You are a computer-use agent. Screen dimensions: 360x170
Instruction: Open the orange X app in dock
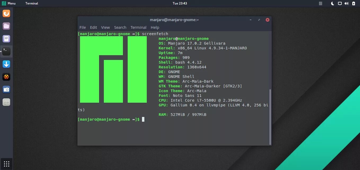tap(6, 77)
